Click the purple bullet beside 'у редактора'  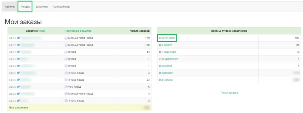pyautogui.click(x=160, y=52)
